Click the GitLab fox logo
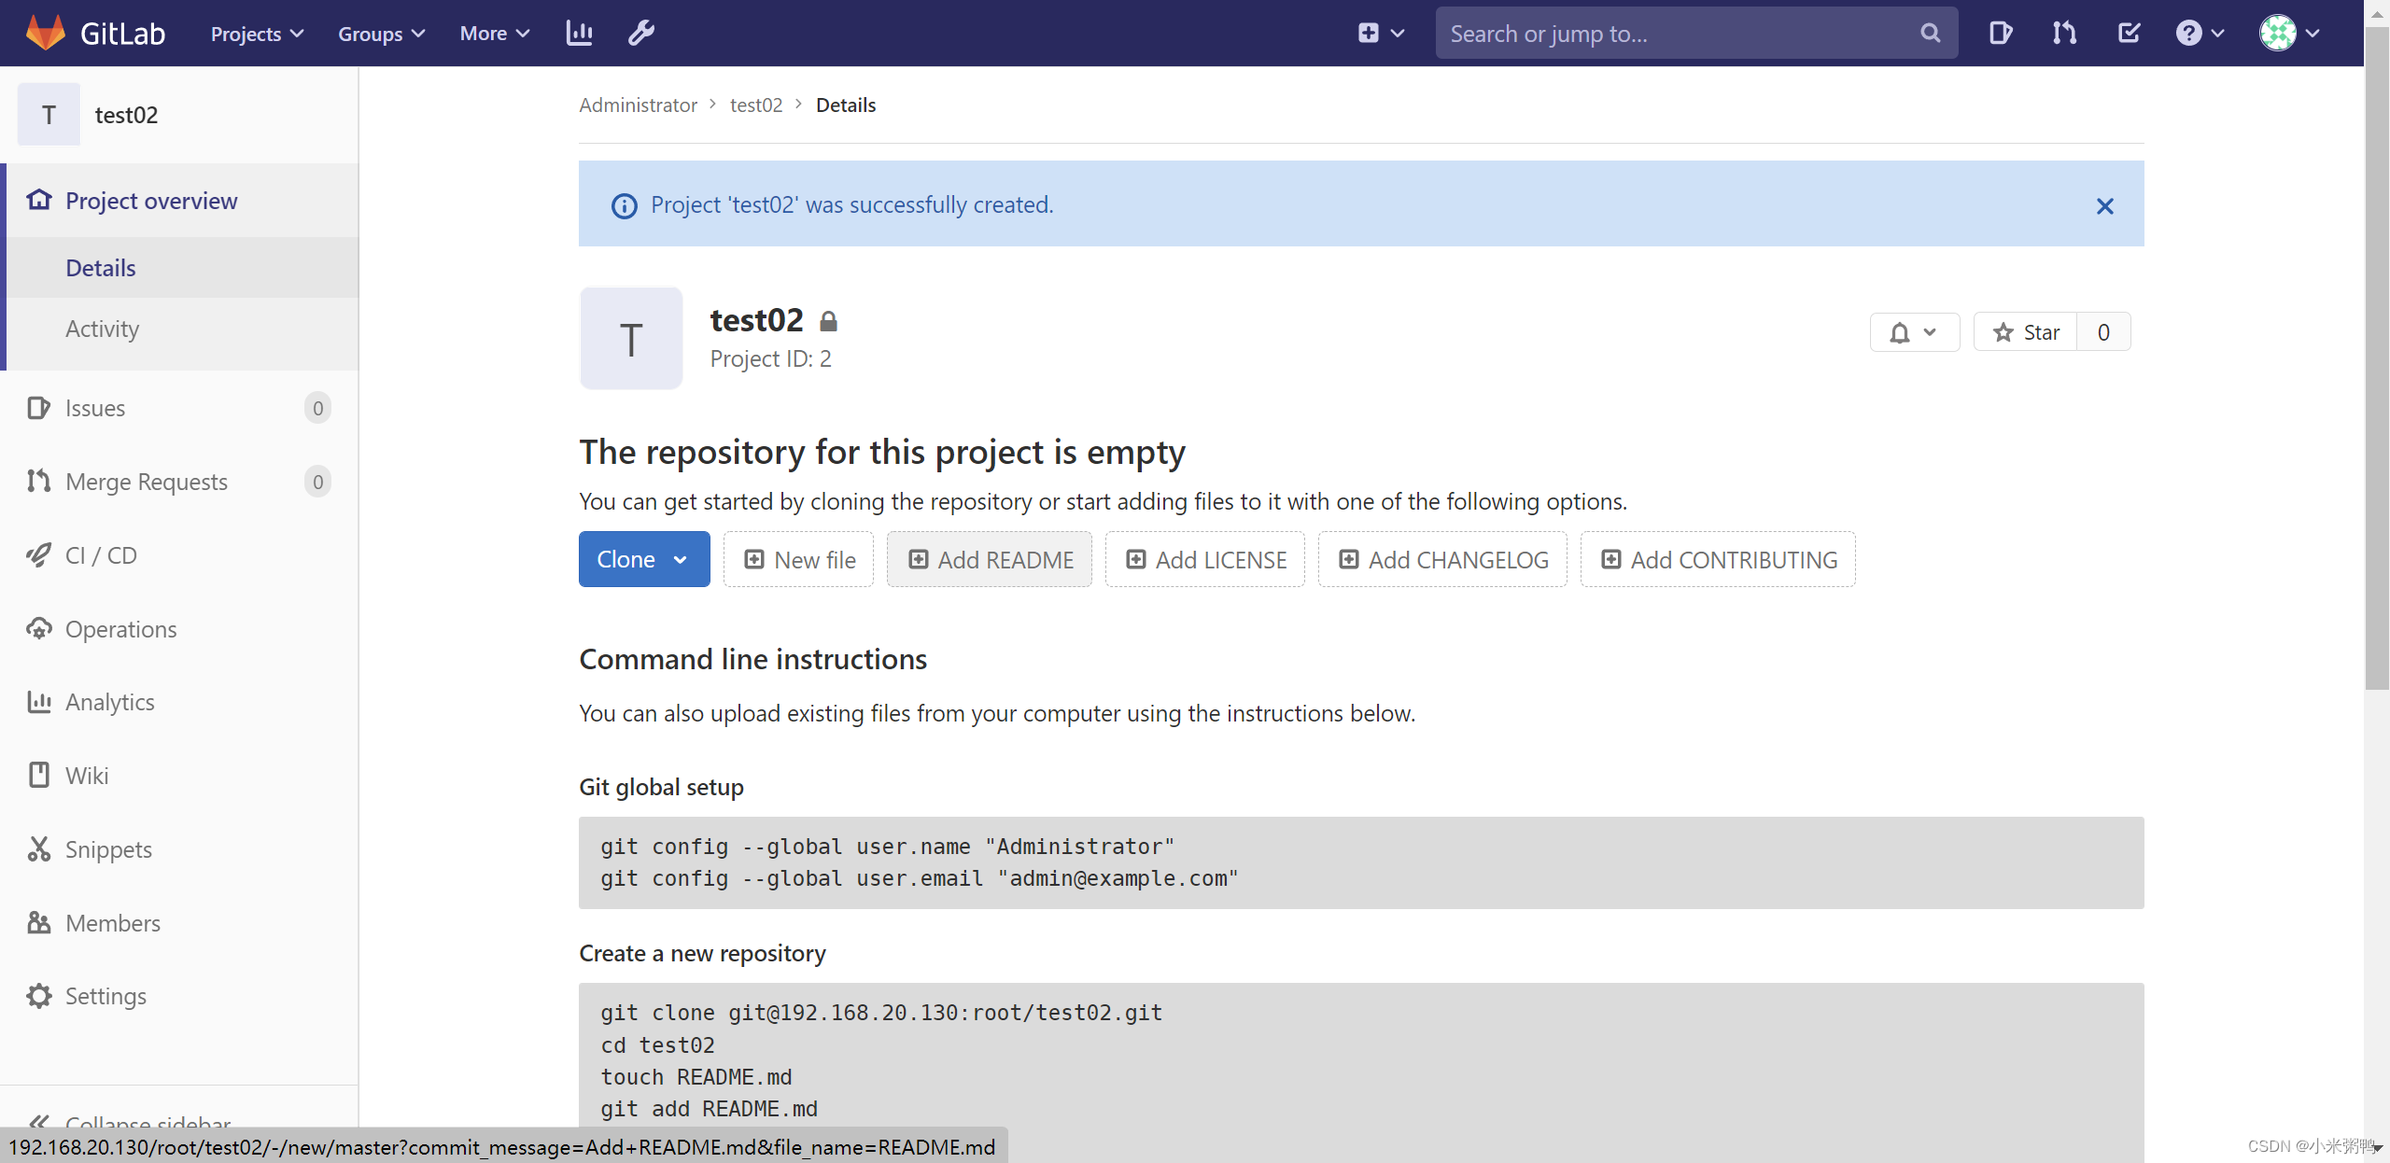This screenshot has height=1163, width=2390. pyautogui.click(x=45, y=33)
